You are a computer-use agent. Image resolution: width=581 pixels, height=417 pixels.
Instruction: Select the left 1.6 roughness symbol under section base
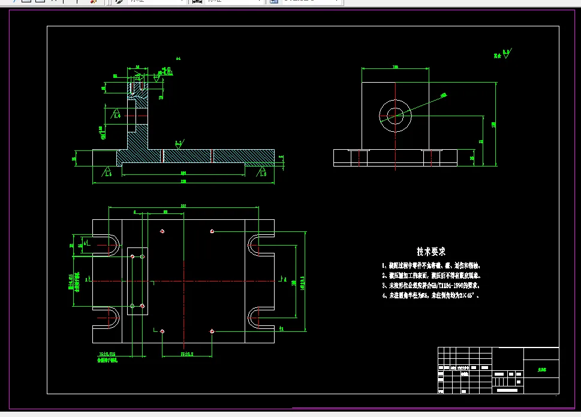[x=107, y=172]
